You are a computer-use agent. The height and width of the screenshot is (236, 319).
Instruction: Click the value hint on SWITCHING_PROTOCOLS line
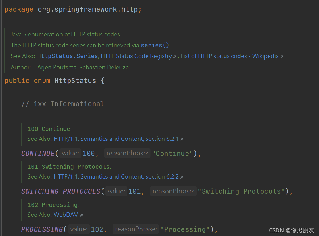(x=116, y=191)
